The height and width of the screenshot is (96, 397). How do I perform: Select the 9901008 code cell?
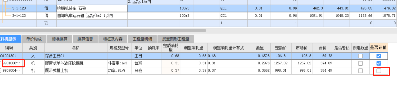pyautogui.click(x=11, y=63)
